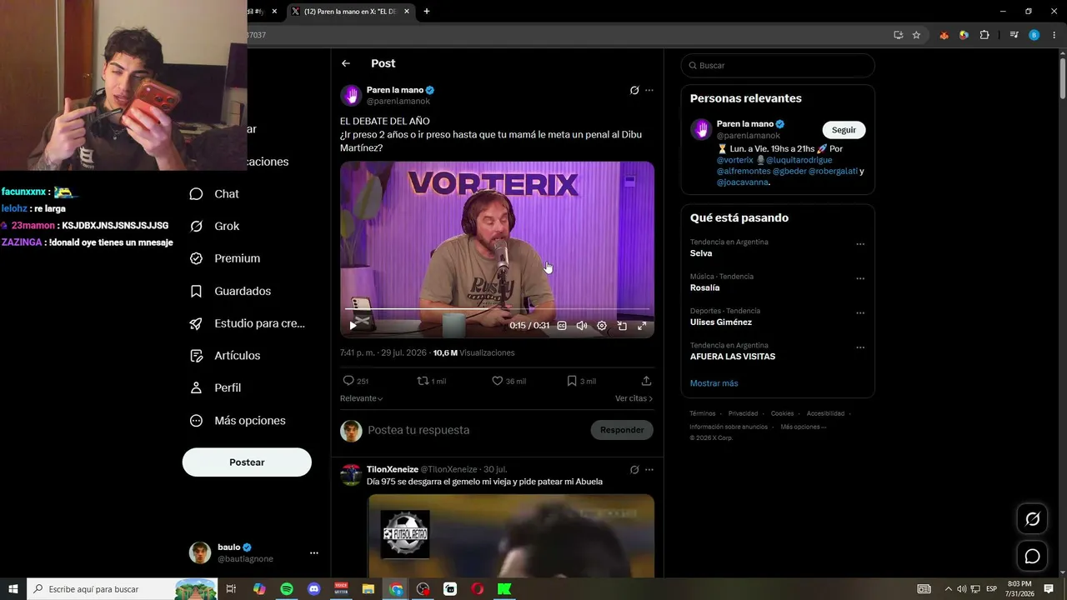
Task: Click the Postear button
Action: (247, 462)
